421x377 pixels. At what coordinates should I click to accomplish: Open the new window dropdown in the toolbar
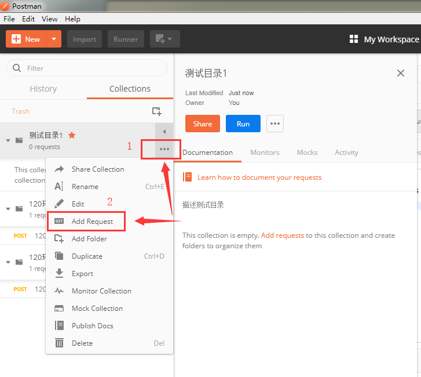pos(164,39)
